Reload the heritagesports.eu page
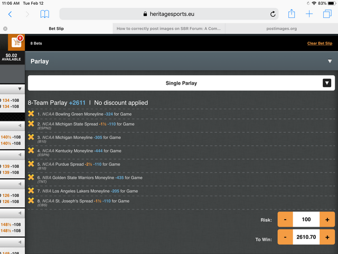Viewport: 338px width, 254px height. (273, 14)
